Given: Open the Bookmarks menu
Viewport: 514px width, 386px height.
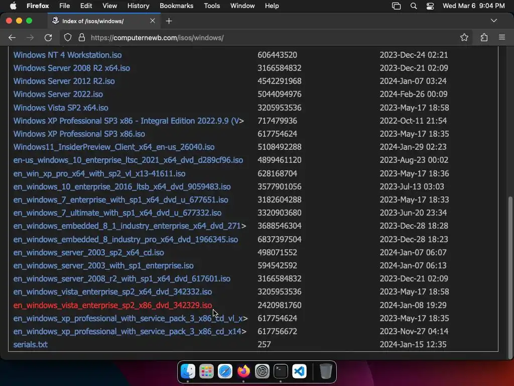Looking at the screenshot, I should coord(176,6).
